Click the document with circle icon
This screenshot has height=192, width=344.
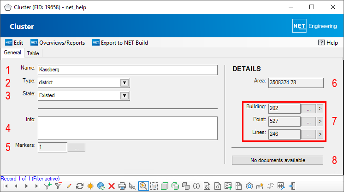[218, 186]
